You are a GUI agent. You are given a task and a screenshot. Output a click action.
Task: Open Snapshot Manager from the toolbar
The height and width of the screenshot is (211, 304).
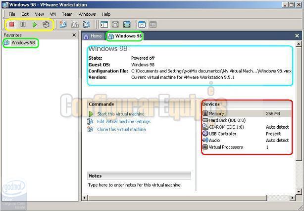pos(86,25)
